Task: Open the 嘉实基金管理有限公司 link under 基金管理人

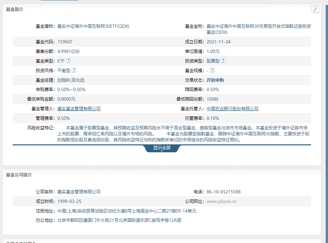Action: [79, 109]
